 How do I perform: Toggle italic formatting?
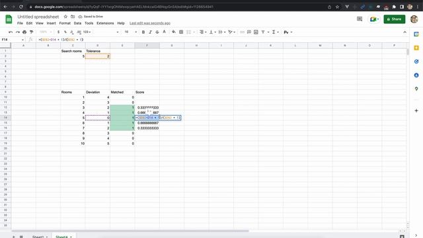tap(150, 32)
